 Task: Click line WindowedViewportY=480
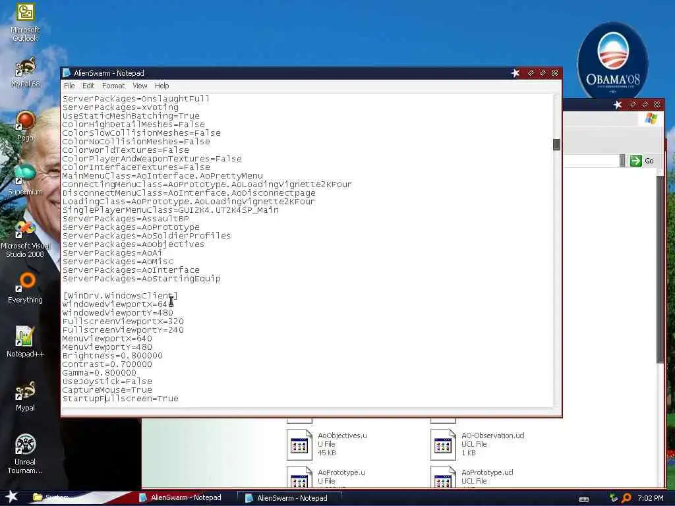click(117, 313)
